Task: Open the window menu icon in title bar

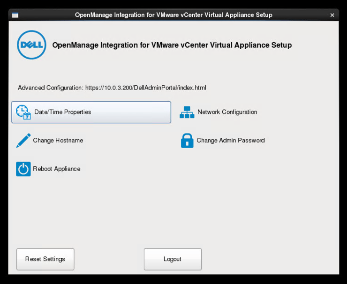Action: 15,15
